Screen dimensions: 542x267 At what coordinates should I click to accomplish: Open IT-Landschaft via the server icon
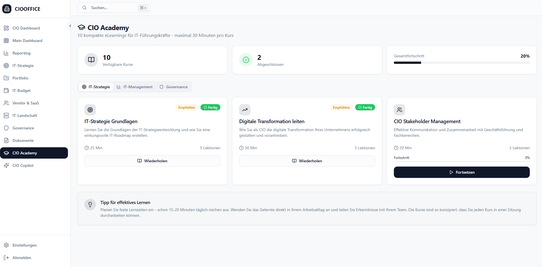pyautogui.click(x=6, y=115)
